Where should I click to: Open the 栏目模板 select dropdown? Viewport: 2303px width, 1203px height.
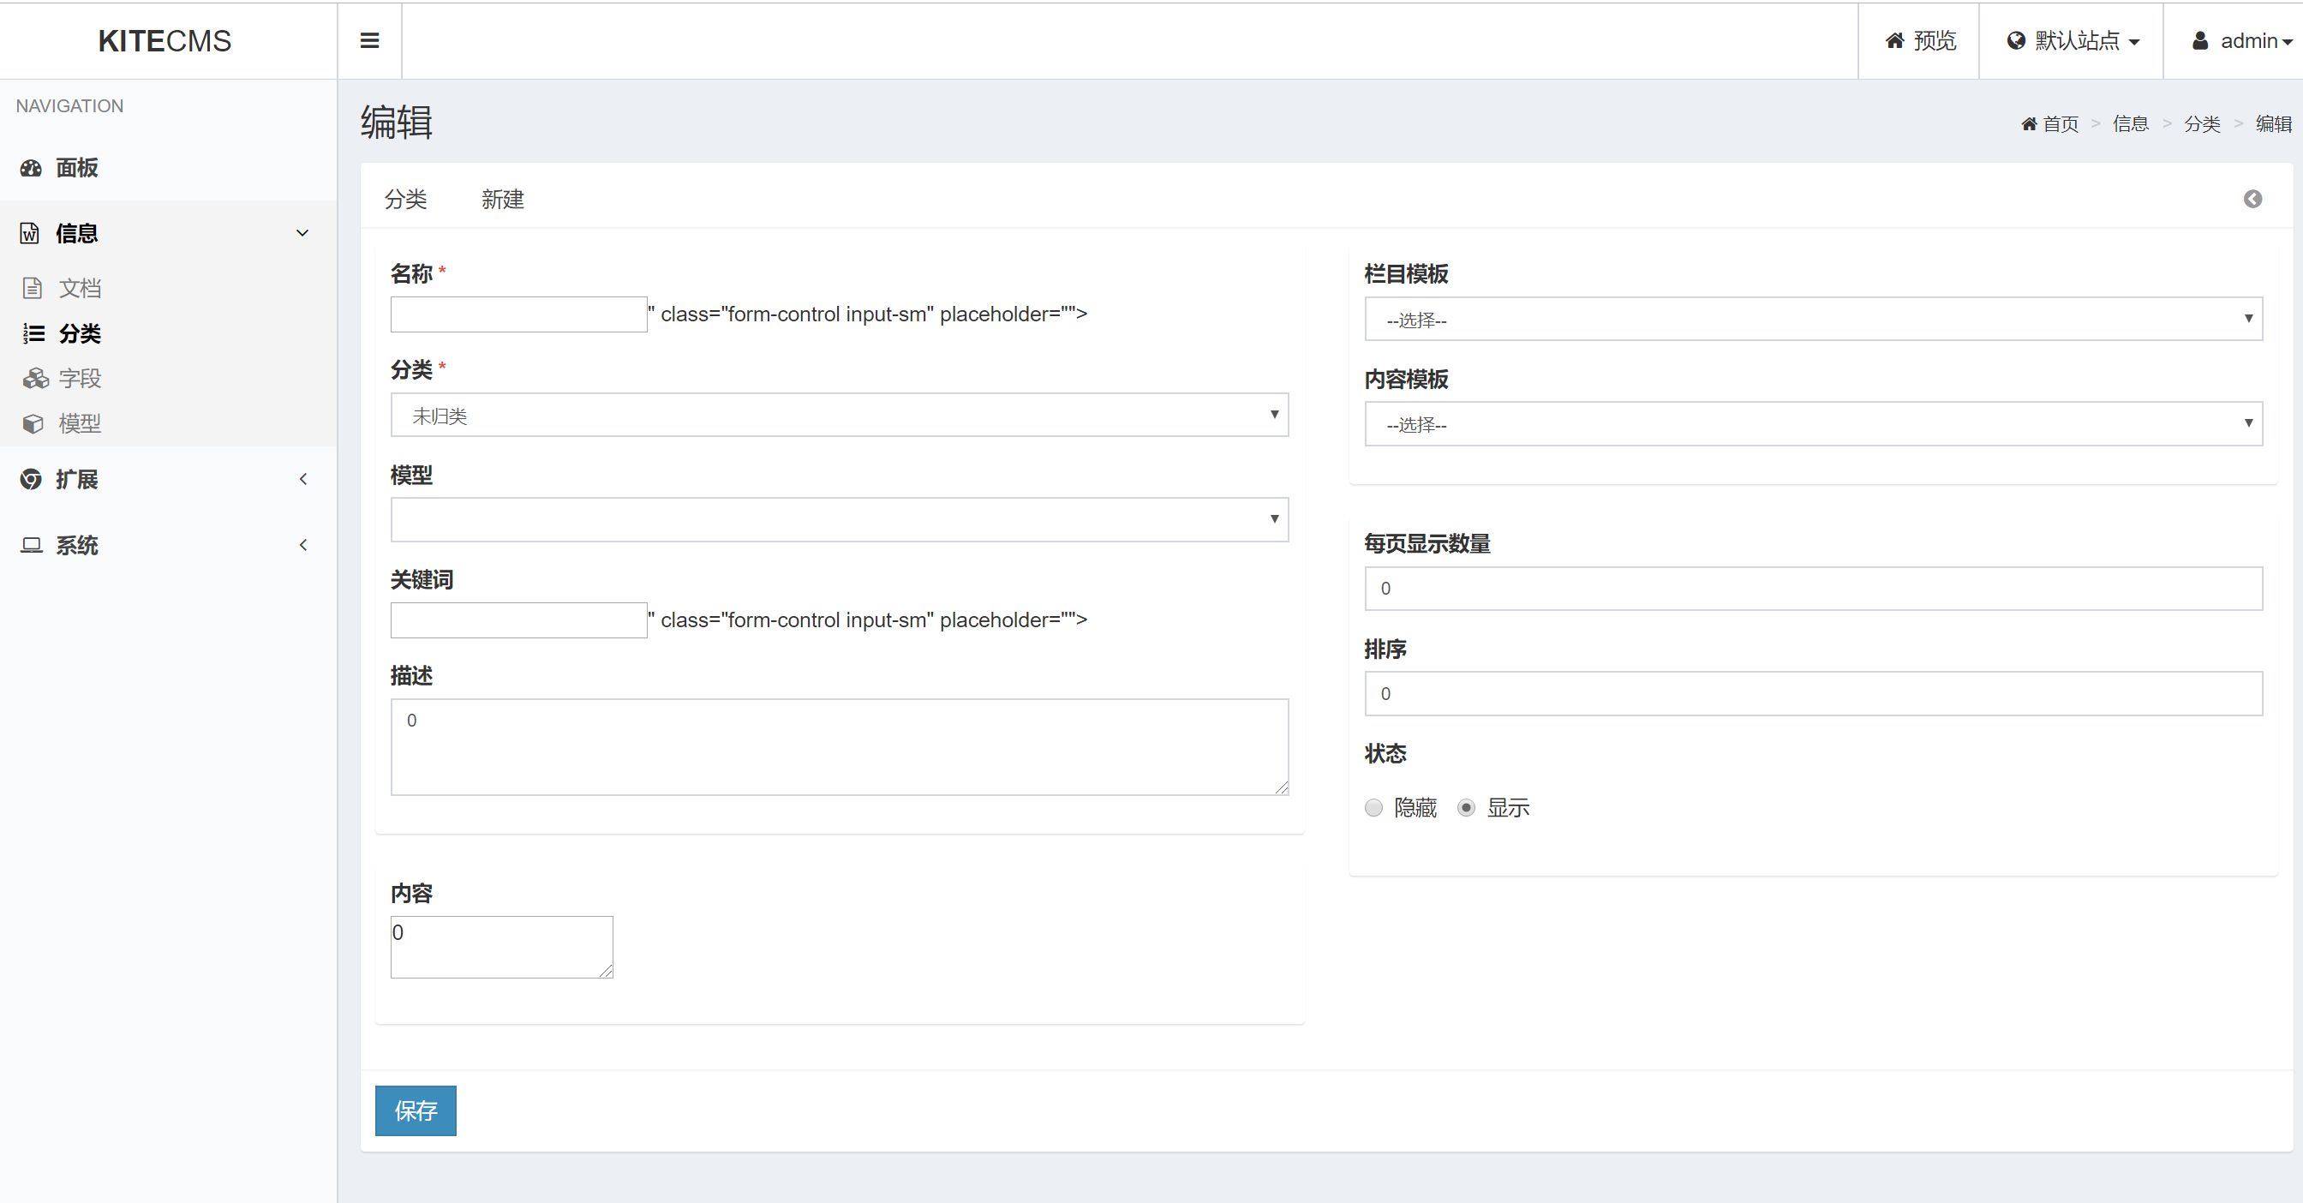1812,319
